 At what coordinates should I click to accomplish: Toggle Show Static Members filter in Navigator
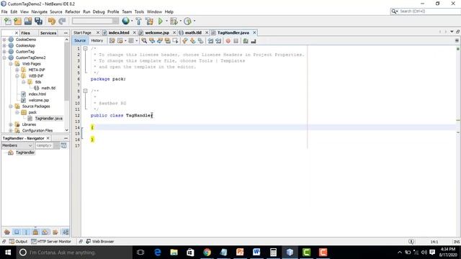[26, 232]
